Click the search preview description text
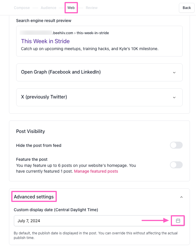 tap(90, 49)
